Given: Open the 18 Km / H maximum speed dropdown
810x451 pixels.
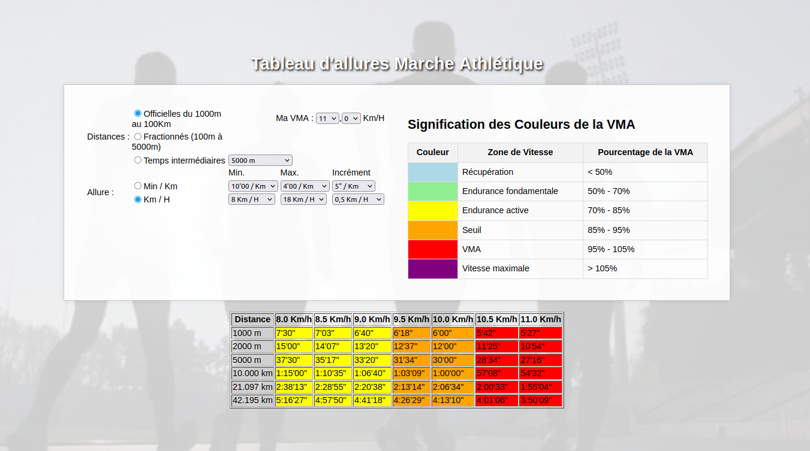Looking at the screenshot, I should pyautogui.click(x=303, y=199).
